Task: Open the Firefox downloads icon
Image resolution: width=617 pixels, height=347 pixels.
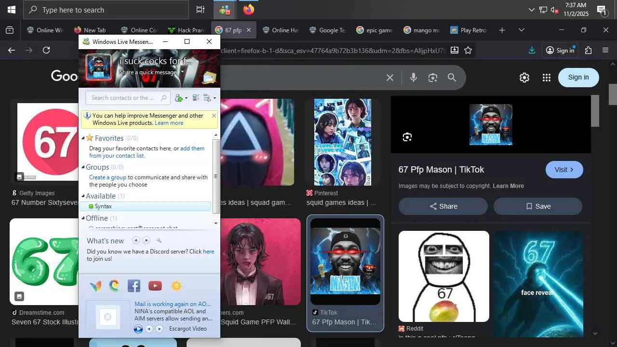Action: click(532, 50)
